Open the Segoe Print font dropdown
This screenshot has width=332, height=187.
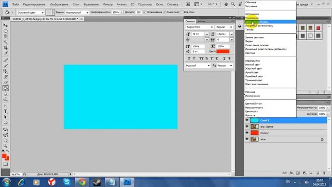coord(199,27)
